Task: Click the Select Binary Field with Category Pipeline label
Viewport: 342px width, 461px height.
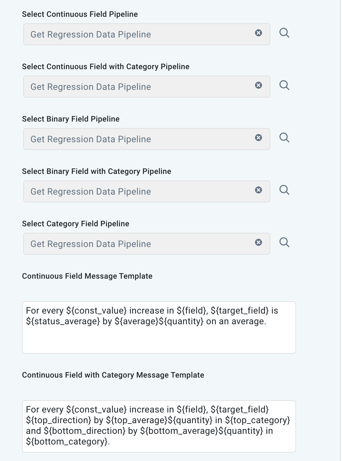Action: (96, 171)
